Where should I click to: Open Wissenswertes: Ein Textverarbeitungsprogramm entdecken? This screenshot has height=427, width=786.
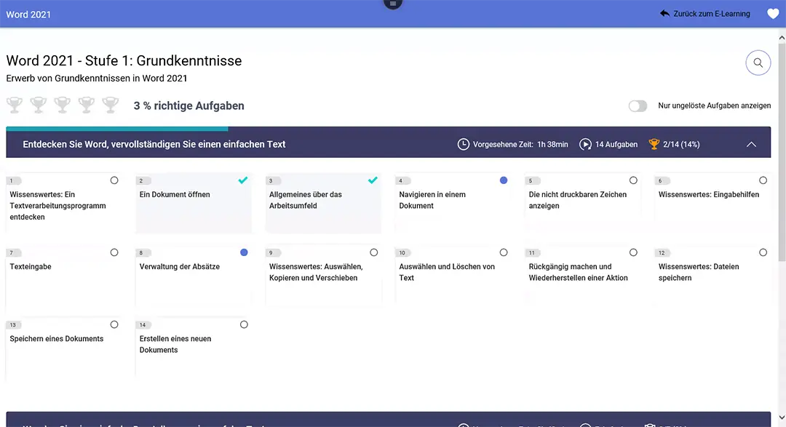pyautogui.click(x=63, y=203)
